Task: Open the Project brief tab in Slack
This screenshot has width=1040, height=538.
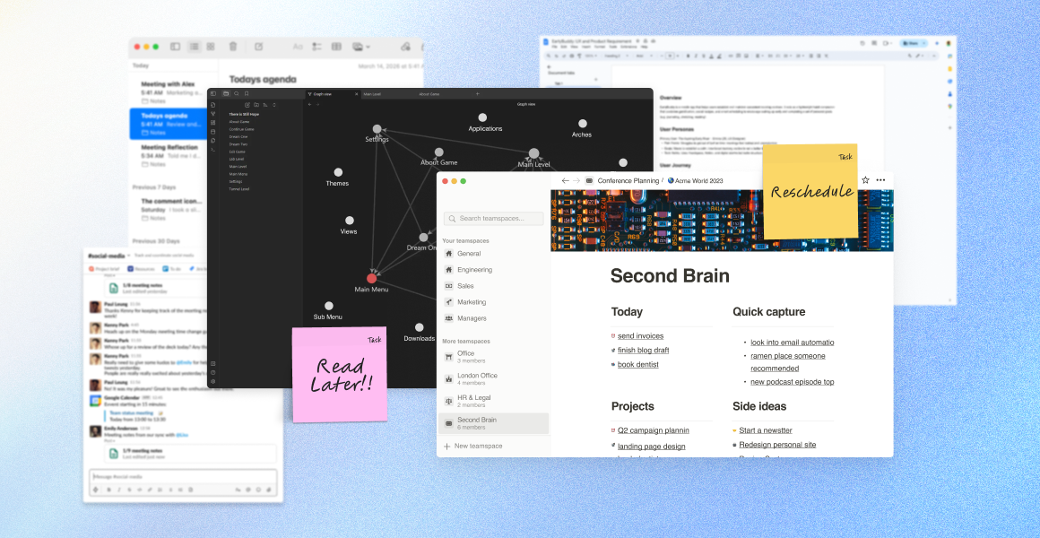Action: (x=104, y=269)
